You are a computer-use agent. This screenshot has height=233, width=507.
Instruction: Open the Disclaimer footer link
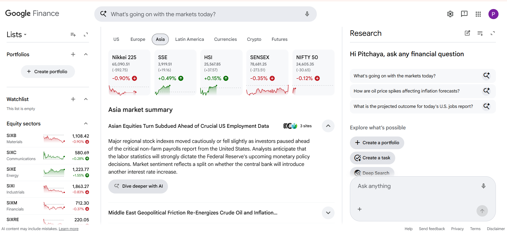pos(496,229)
